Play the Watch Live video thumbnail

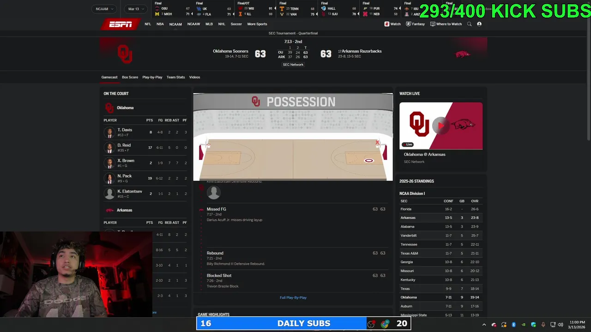coord(441,126)
